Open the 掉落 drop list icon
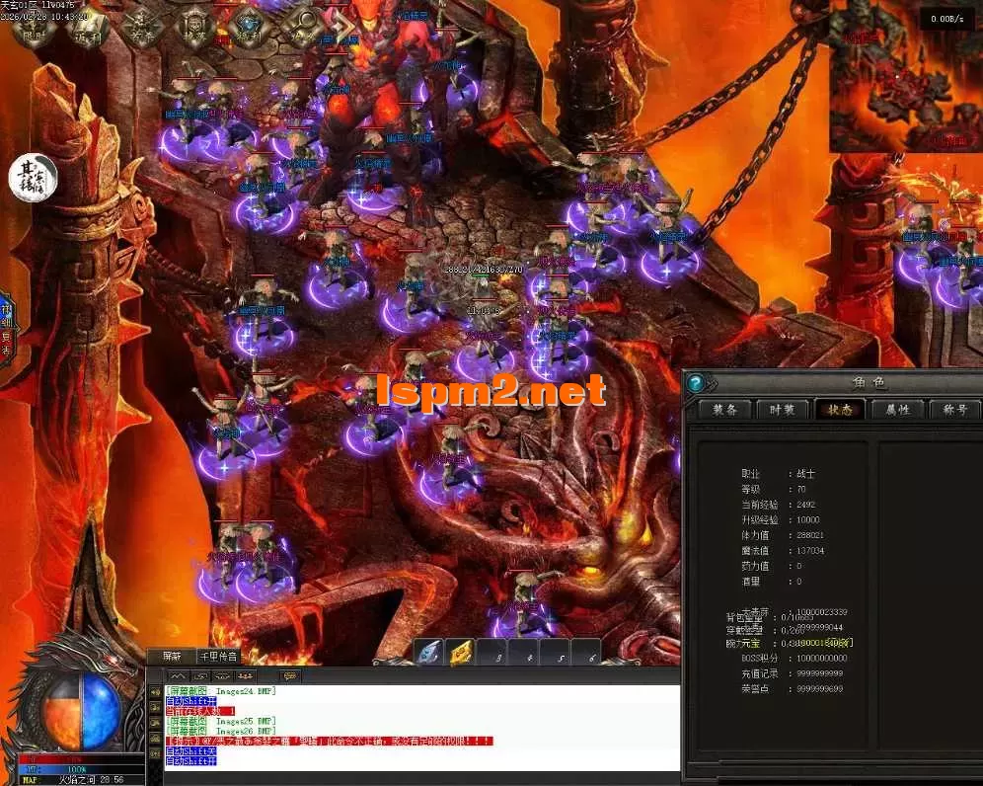Viewport: 983px width, 786px height. click(195, 29)
